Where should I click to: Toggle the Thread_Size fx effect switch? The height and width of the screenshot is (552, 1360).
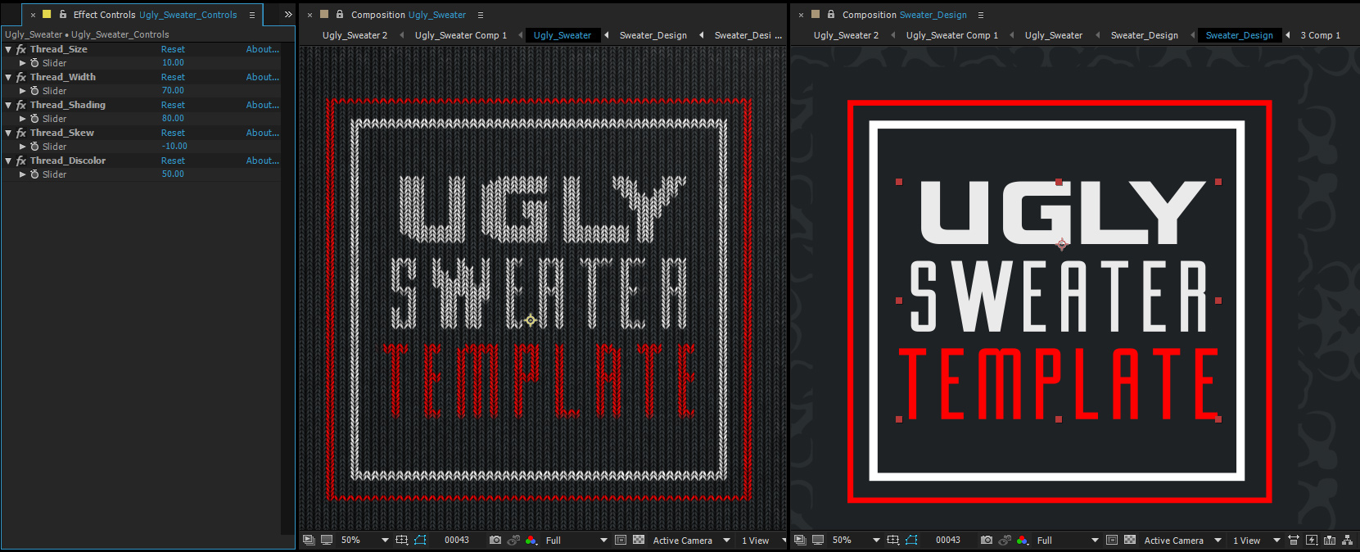pyautogui.click(x=21, y=49)
